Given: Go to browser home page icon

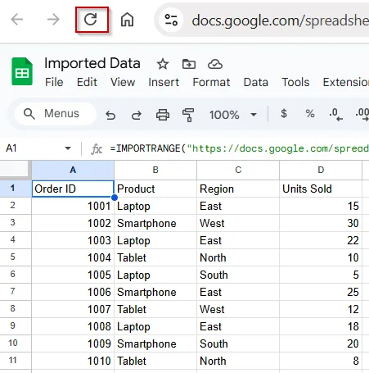Looking at the screenshot, I should pyautogui.click(x=127, y=20).
